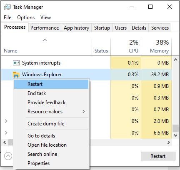
Task: Select Create dump file option
Action: point(51,124)
